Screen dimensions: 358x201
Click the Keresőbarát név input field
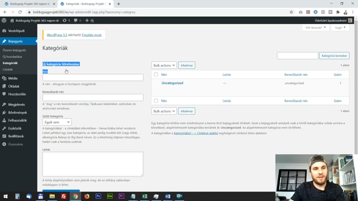pyautogui.click(x=93, y=97)
